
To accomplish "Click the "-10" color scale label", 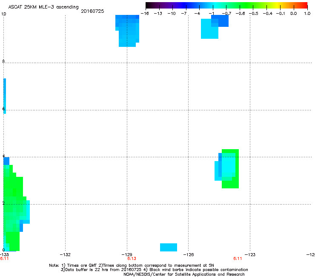I will pos(172,14).
